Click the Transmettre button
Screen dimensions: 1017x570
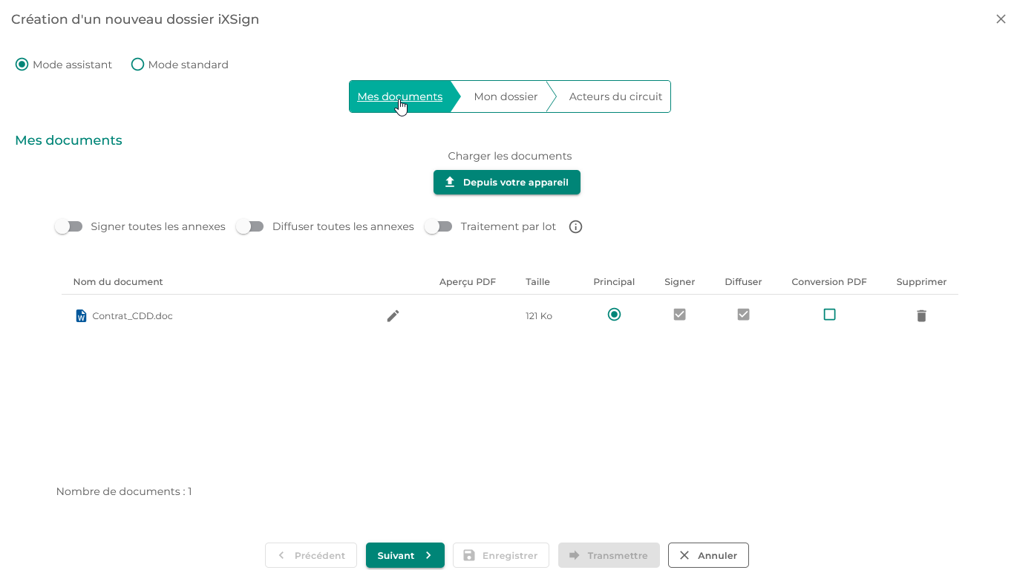[609, 555]
